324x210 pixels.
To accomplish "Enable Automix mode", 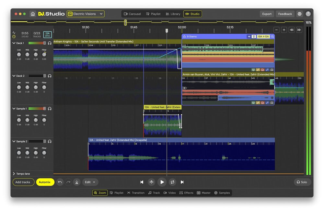I will 45,182.
